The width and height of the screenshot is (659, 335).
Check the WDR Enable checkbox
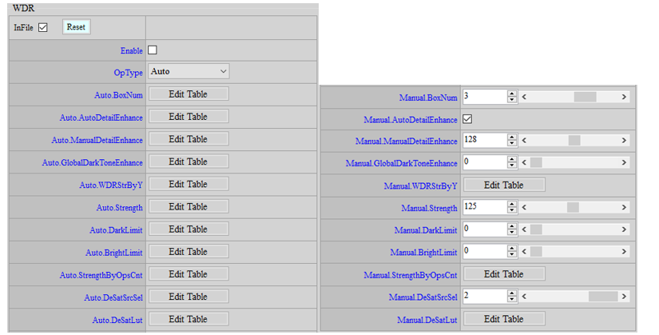tap(153, 50)
